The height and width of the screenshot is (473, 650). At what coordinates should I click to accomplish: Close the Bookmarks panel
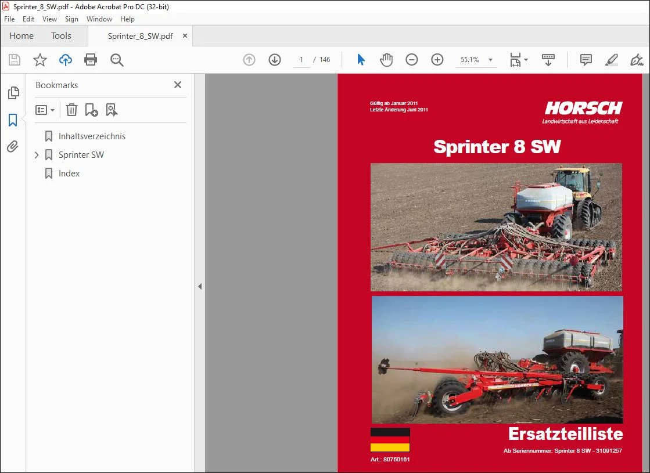pos(178,85)
